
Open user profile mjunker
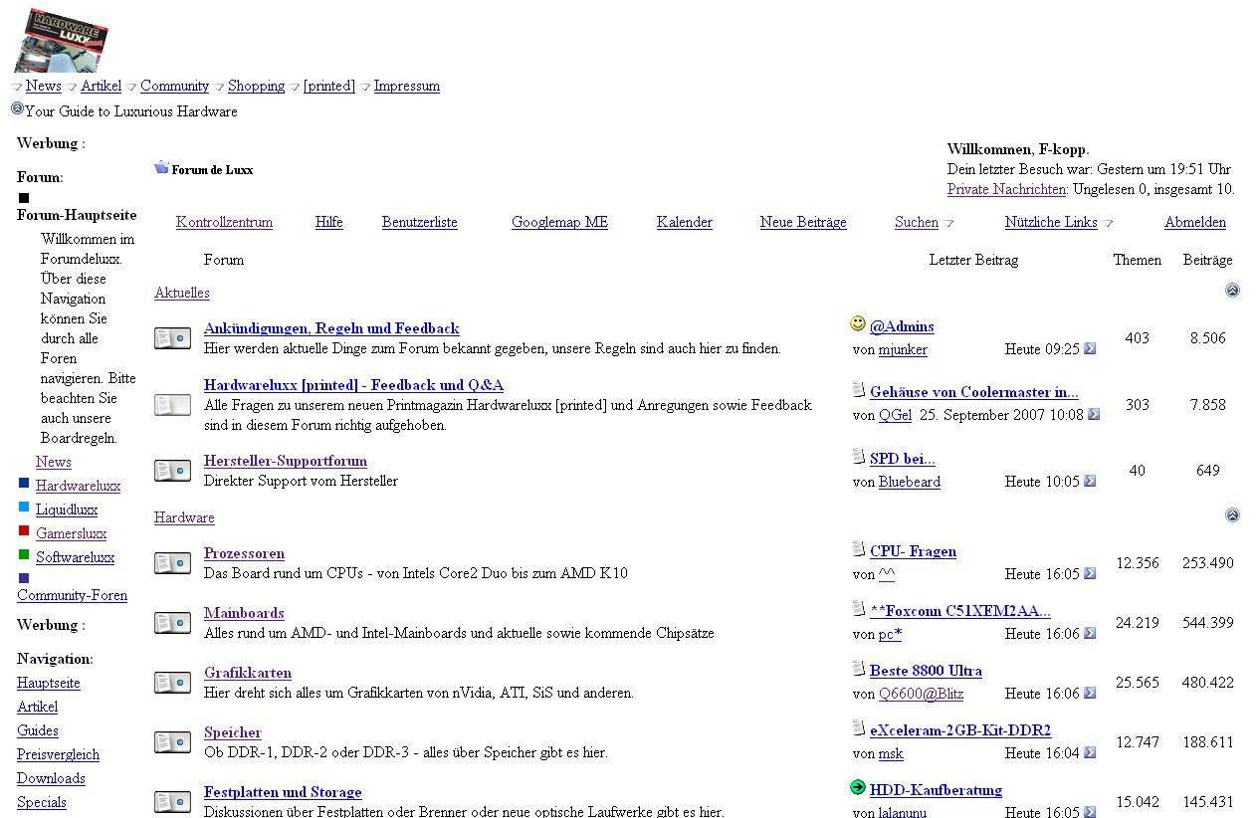pyautogui.click(x=903, y=349)
